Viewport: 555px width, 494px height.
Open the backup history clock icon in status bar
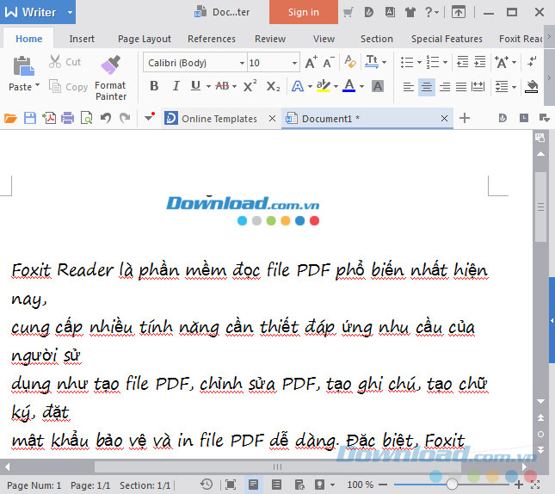tap(206, 484)
